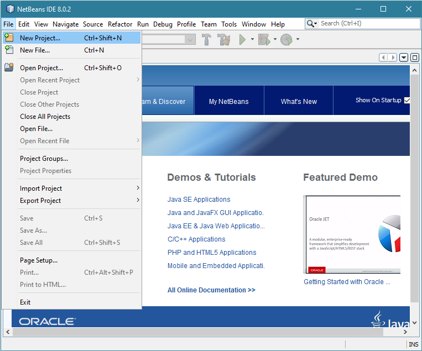This screenshot has height=351, width=422.
Task: Open Project Groups... menu entry
Action: point(71,159)
